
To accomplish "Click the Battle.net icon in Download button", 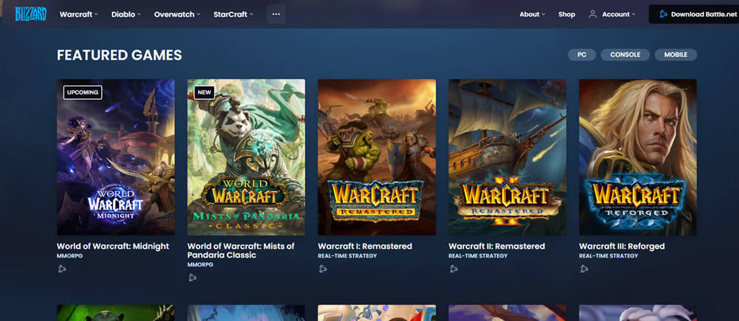I will tap(663, 14).
